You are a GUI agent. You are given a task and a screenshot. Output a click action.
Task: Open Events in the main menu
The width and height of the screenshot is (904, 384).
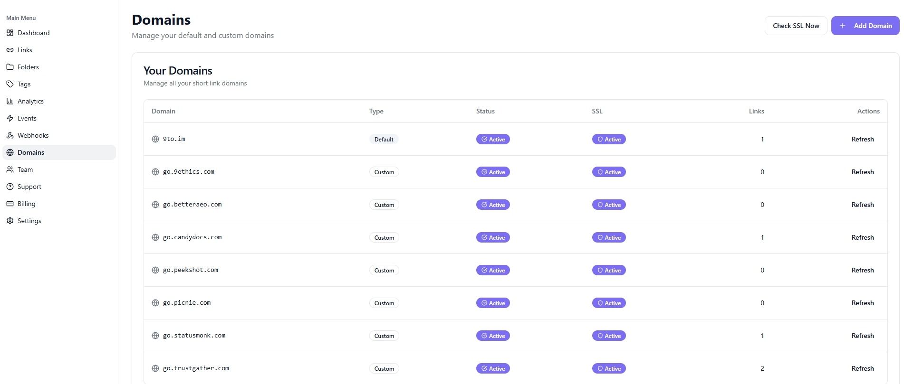coord(59,118)
